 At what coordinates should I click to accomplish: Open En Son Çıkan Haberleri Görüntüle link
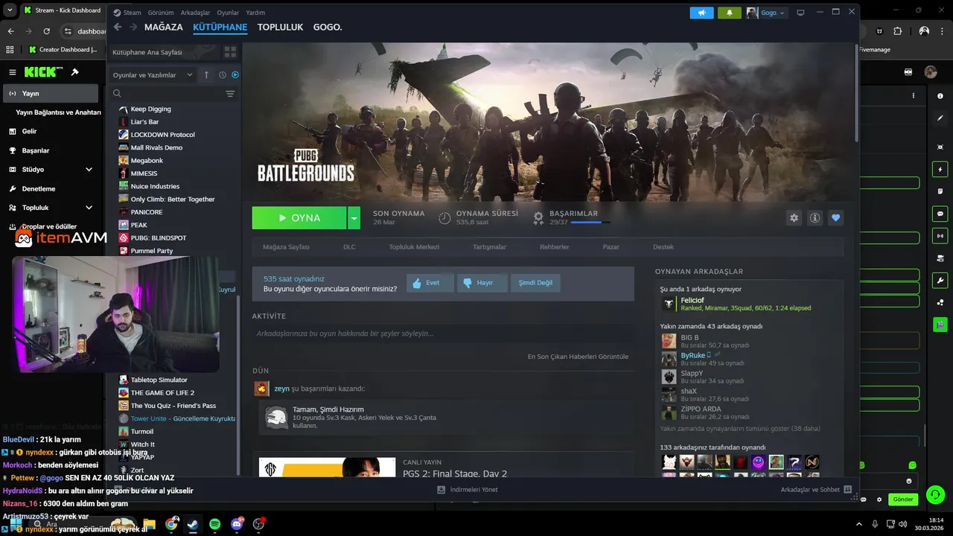tap(578, 357)
